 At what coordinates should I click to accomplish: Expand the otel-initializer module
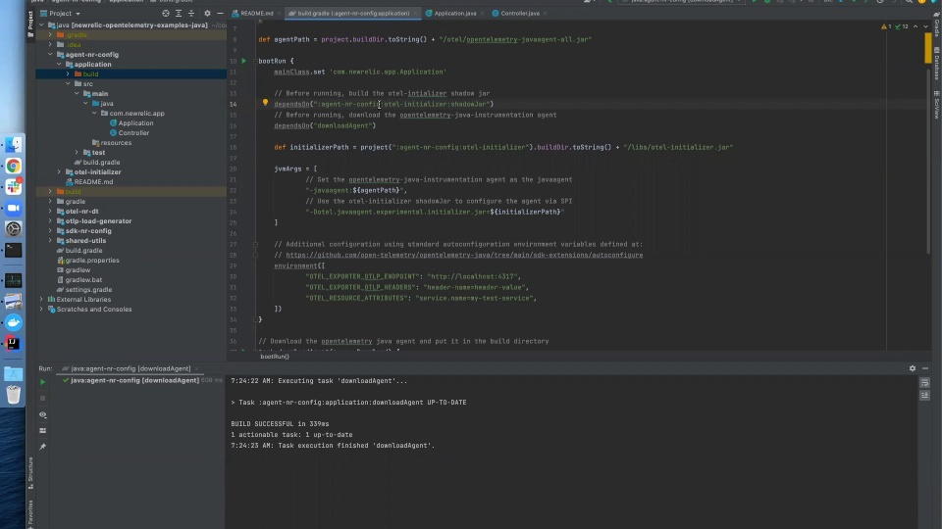[59, 171]
